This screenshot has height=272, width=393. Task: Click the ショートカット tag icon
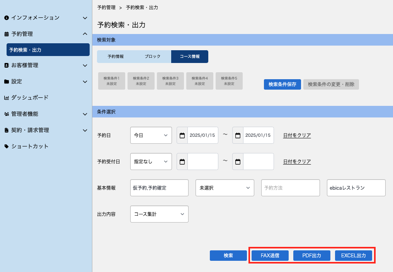7,146
